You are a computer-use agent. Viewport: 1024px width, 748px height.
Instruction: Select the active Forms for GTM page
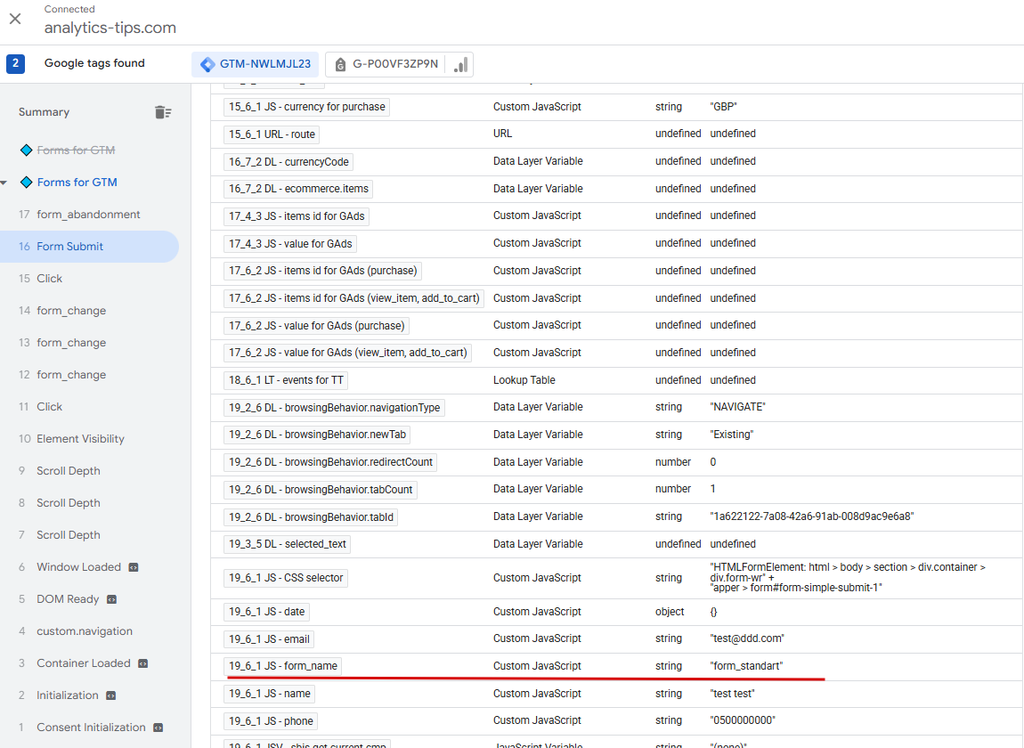tap(77, 183)
